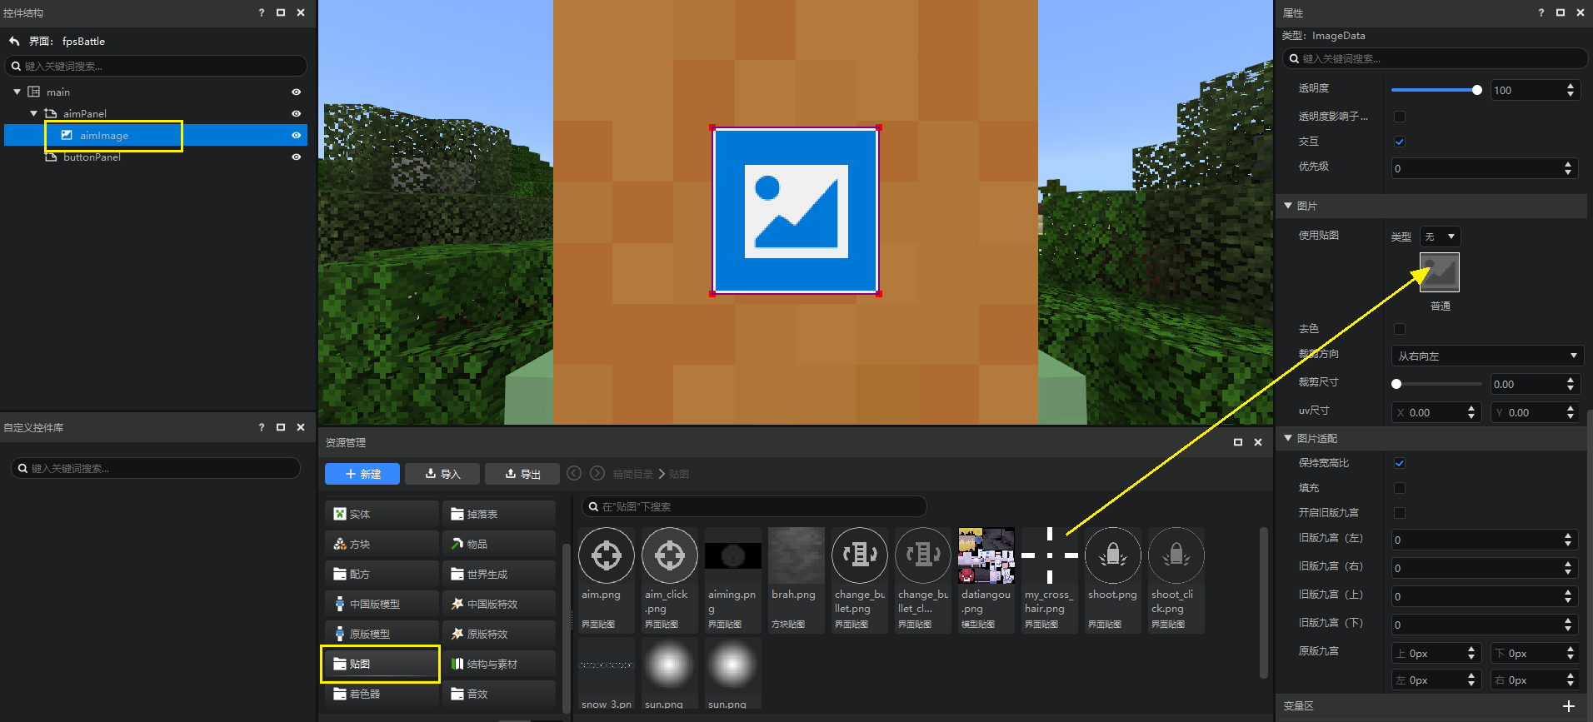Enable the 去色 checkbox
This screenshot has width=1593, height=722.
click(x=1400, y=329)
